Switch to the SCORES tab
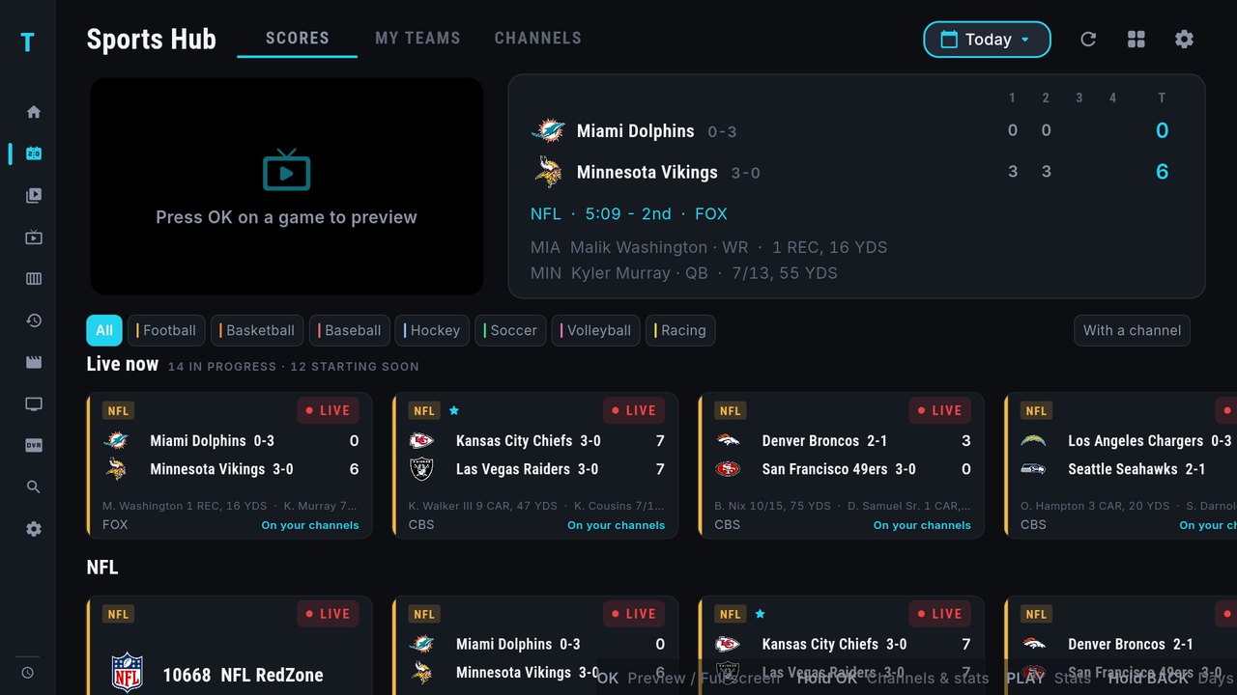 [x=298, y=39]
